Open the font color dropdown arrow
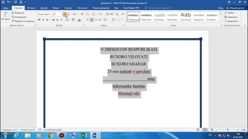 pyautogui.click(x=82, y=20)
